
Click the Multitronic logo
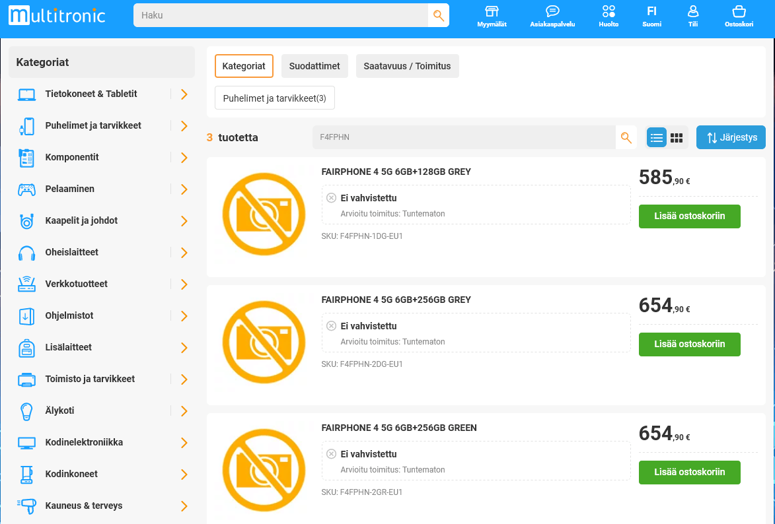[x=57, y=15]
